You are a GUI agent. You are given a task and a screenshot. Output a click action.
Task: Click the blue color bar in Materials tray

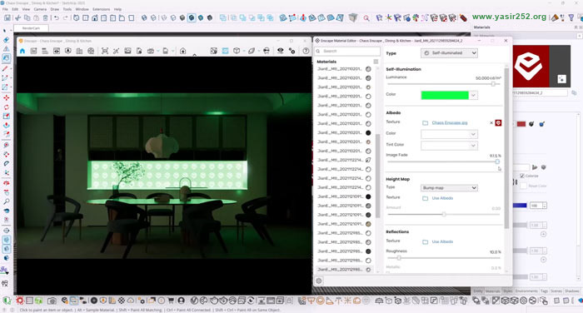click(520, 206)
